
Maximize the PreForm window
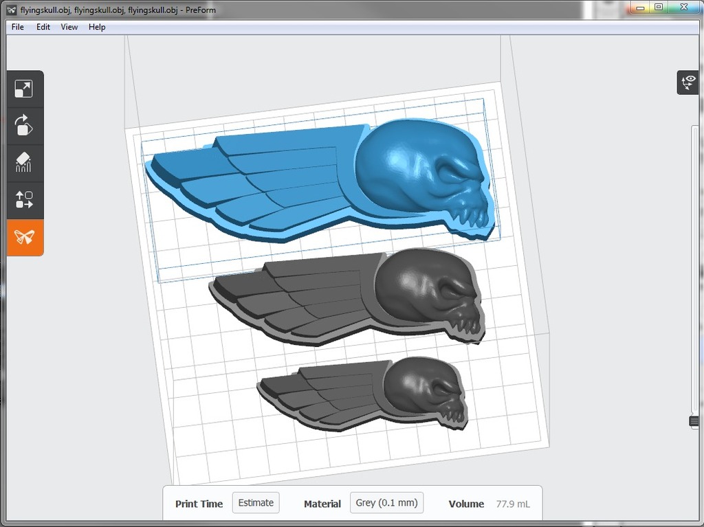coord(659,7)
